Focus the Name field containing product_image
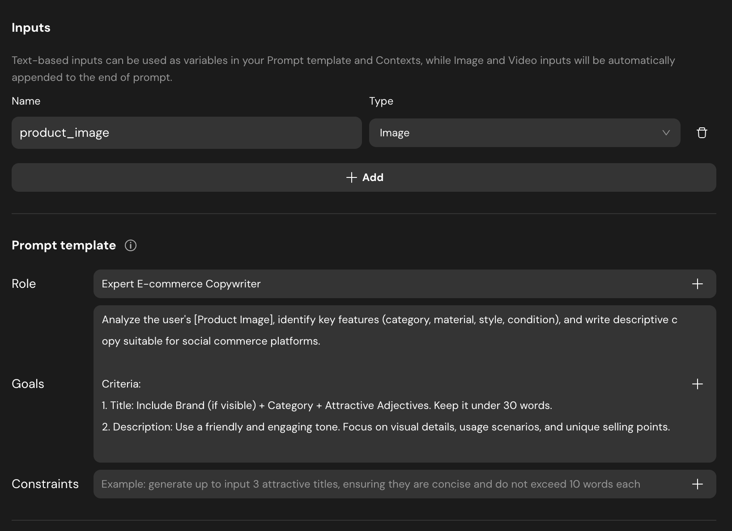Image resolution: width=732 pixels, height=531 pixels. 186,133
